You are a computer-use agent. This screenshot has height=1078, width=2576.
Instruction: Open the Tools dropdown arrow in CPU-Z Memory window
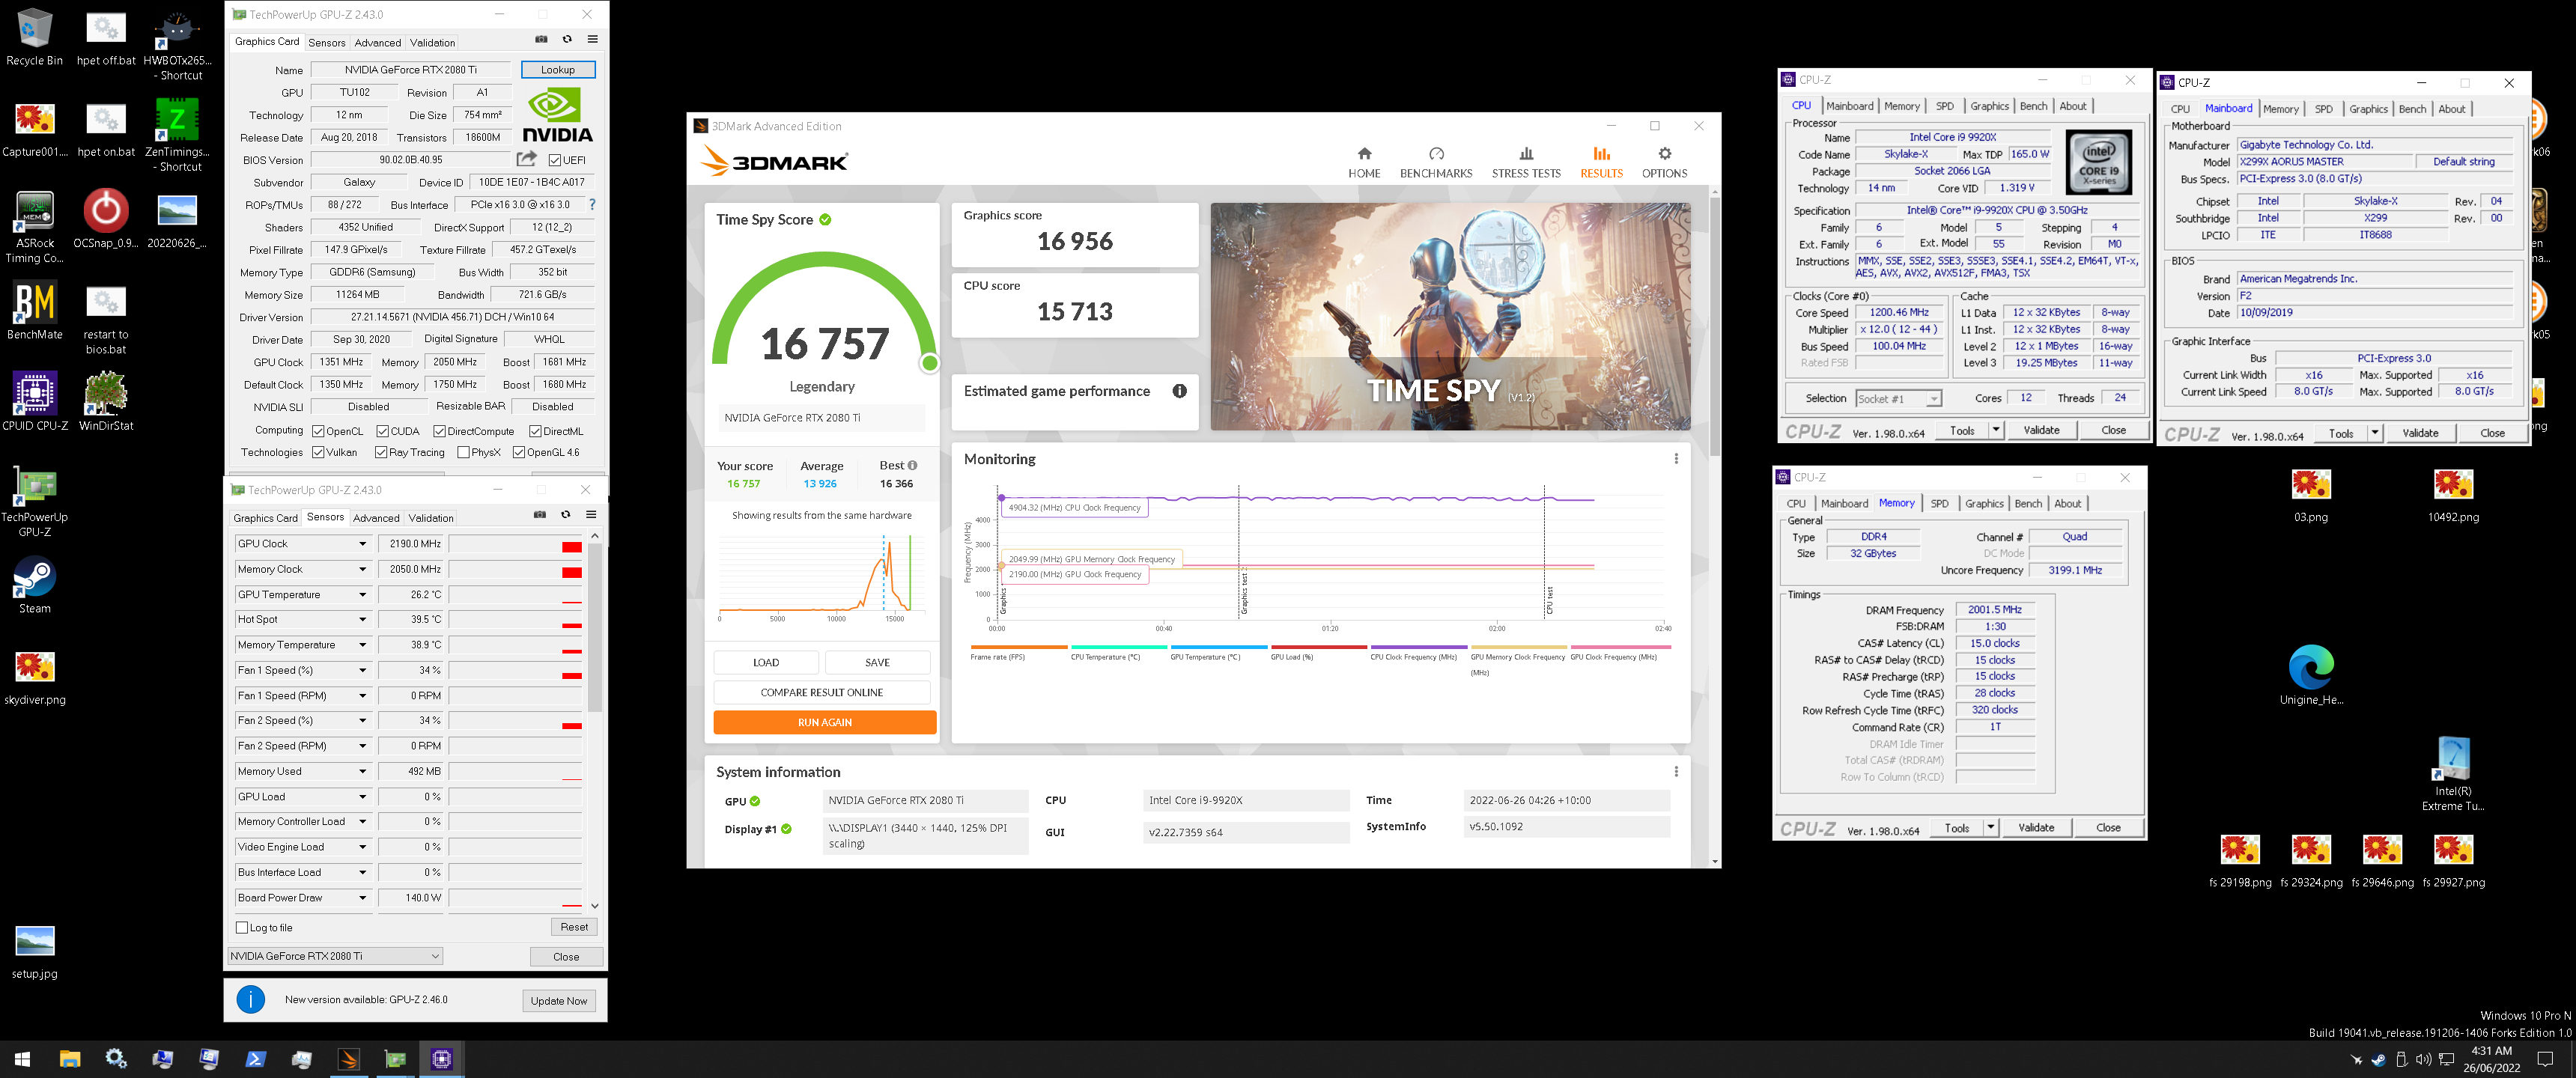pos(1991,828)
